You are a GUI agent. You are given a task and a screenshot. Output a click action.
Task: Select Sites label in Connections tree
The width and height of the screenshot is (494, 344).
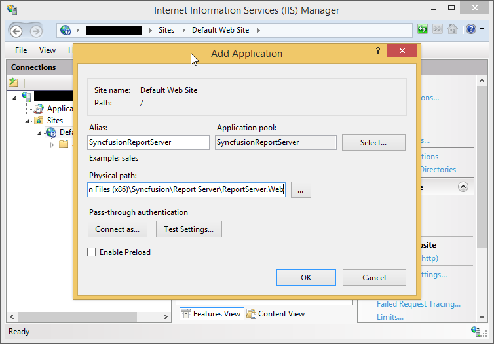tap(55, 121)
